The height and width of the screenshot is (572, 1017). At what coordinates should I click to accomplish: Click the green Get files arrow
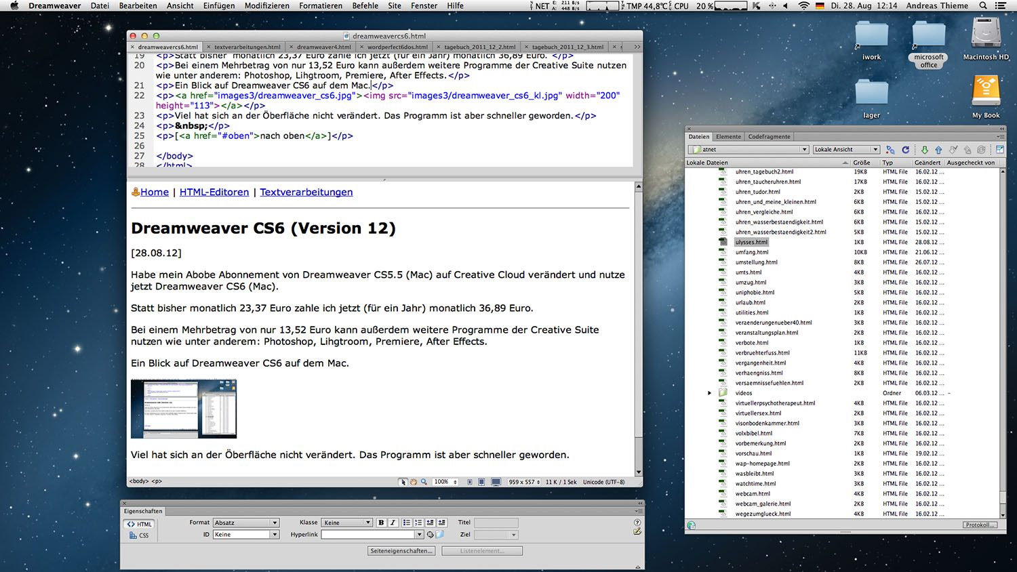tap(924, 150)
